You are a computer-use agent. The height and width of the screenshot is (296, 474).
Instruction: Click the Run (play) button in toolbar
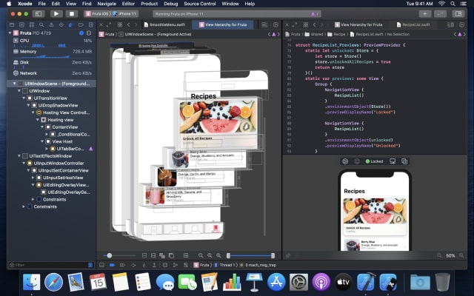pos(57,13)
